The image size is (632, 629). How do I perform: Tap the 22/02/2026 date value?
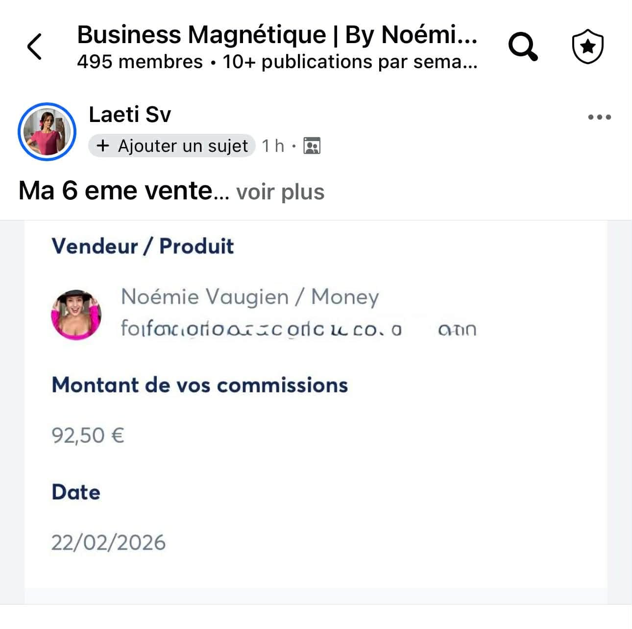coord(109,543)
